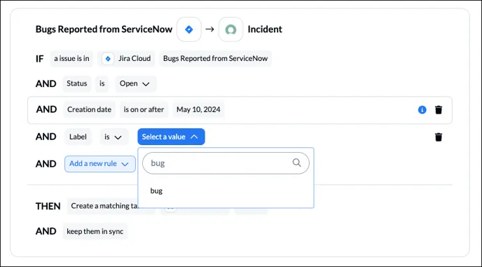The image size is (482, 267).
Task: Click the 'May 10, 2024' date chip
Action: [x=198, y=109]
